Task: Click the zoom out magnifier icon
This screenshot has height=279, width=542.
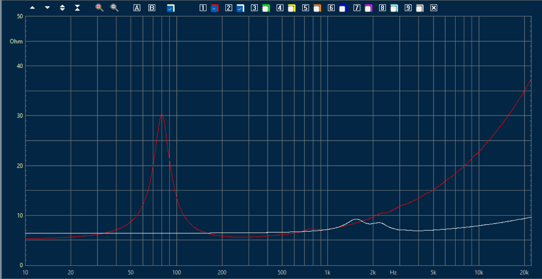Action: pos(114,8)
